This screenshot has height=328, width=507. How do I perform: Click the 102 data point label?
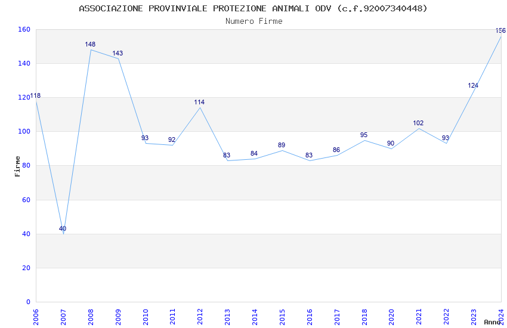click(418, 123)
